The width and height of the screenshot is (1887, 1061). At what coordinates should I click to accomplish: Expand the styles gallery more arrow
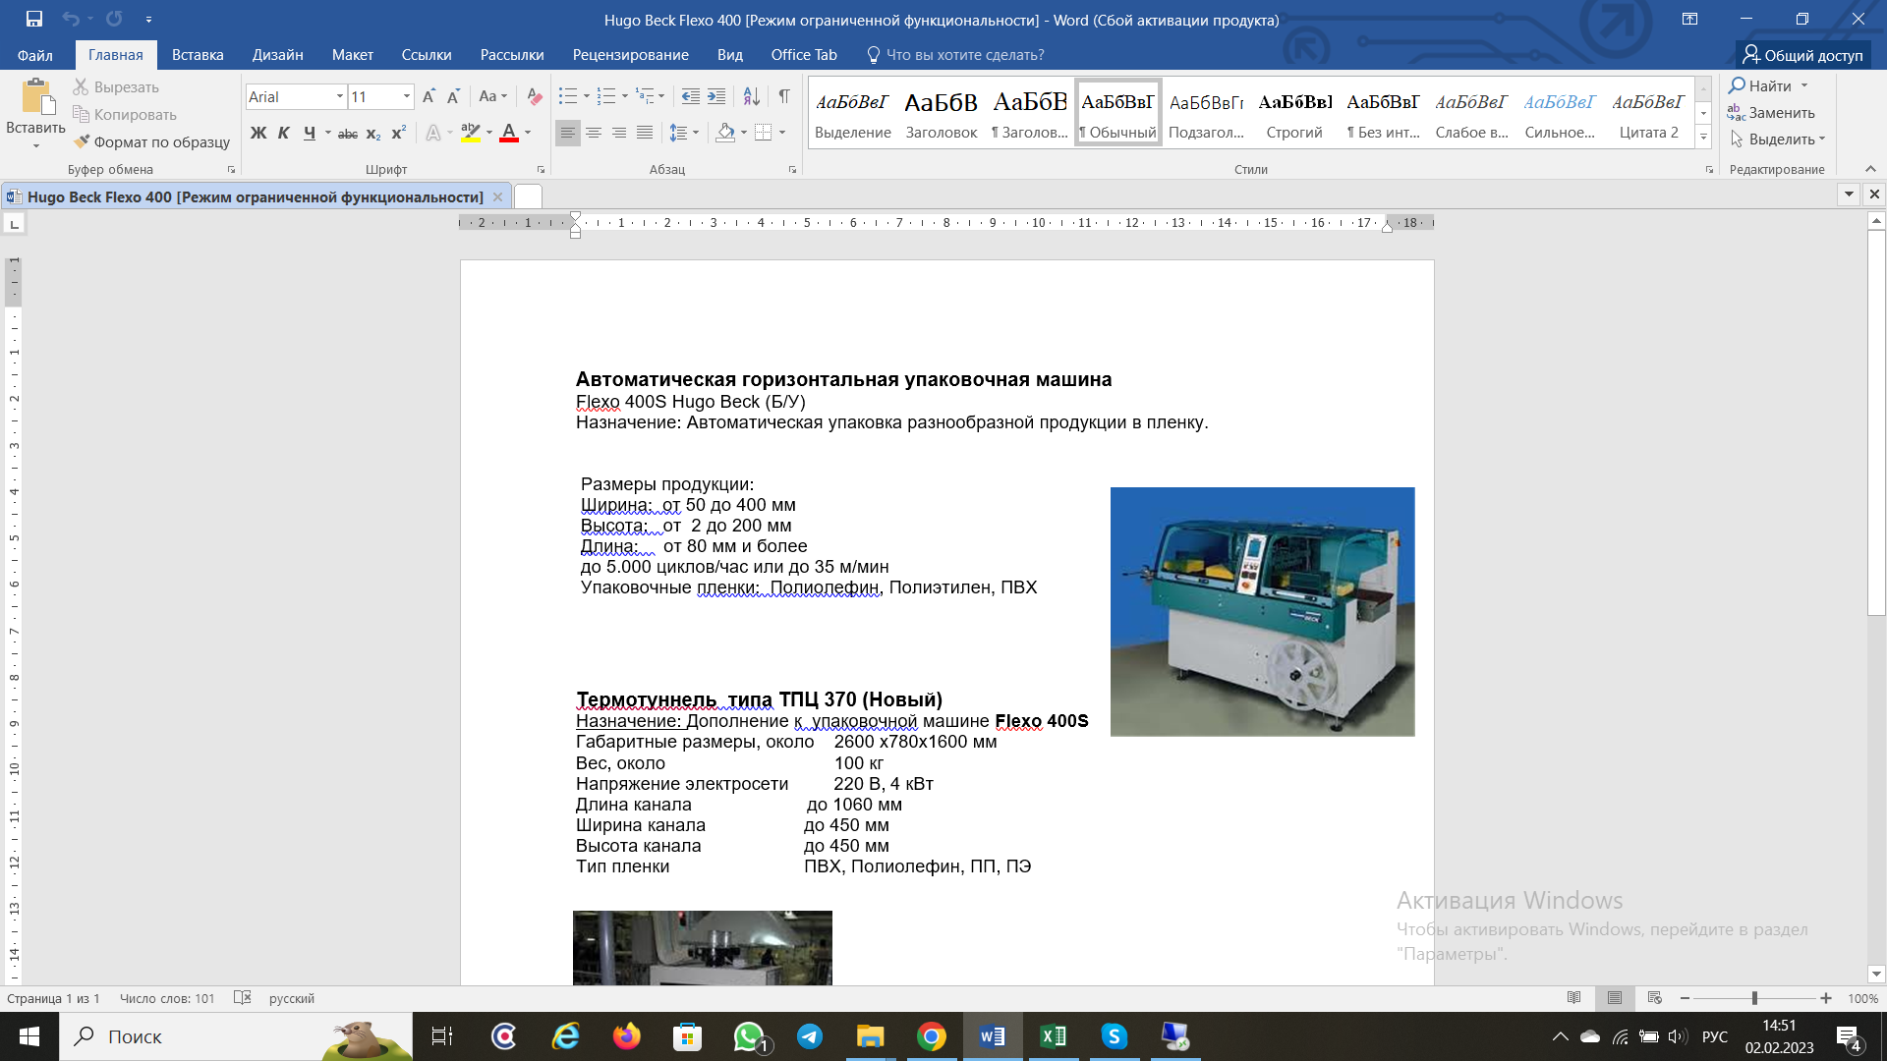(1703, 138)
